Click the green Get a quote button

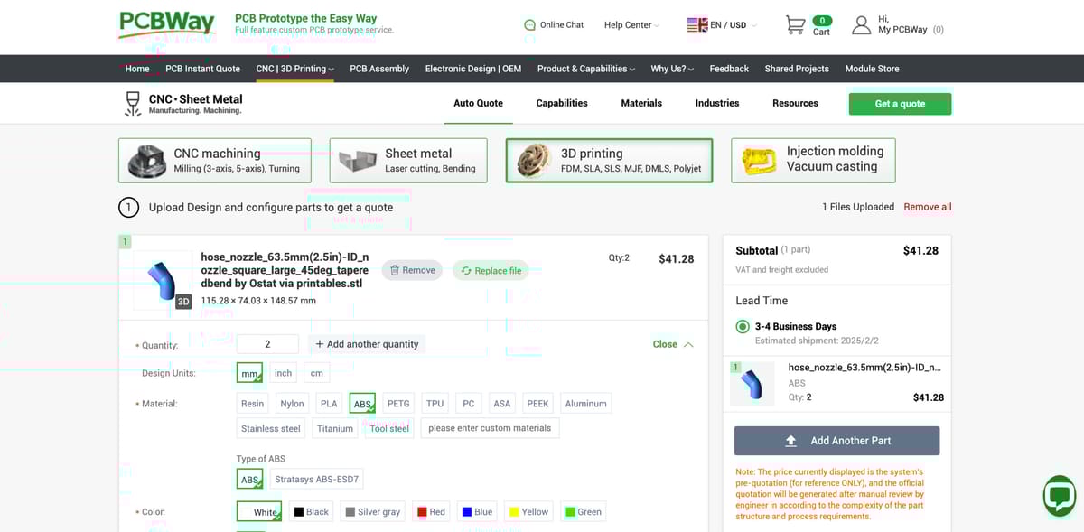pyautogui.click(x=900, y=104)
